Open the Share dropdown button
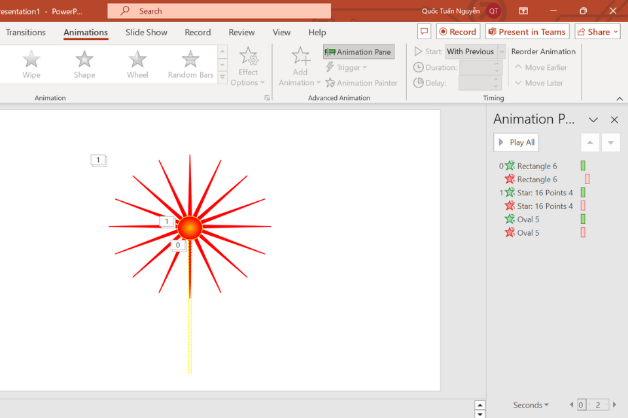The width and height of the screenshot is (628, 418). point(597,31)
